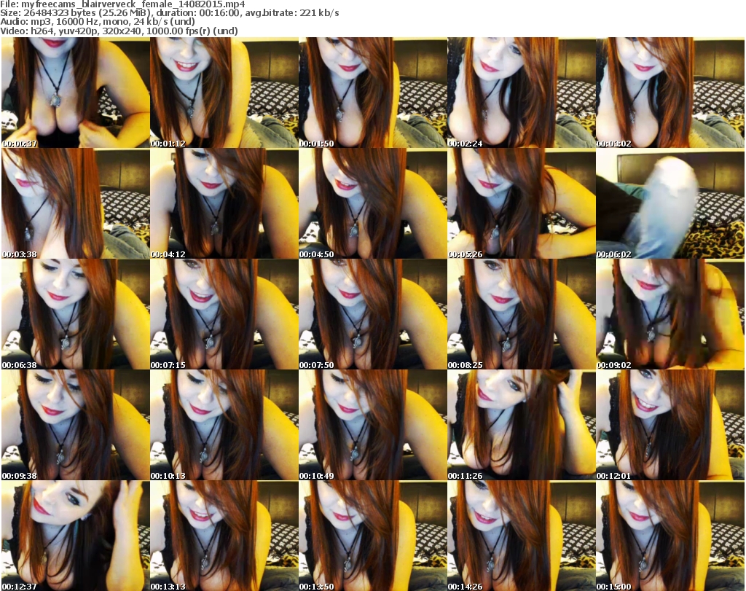
Task: Select the thumbnail at 00:08:25
Action: [x=522, y=314]
